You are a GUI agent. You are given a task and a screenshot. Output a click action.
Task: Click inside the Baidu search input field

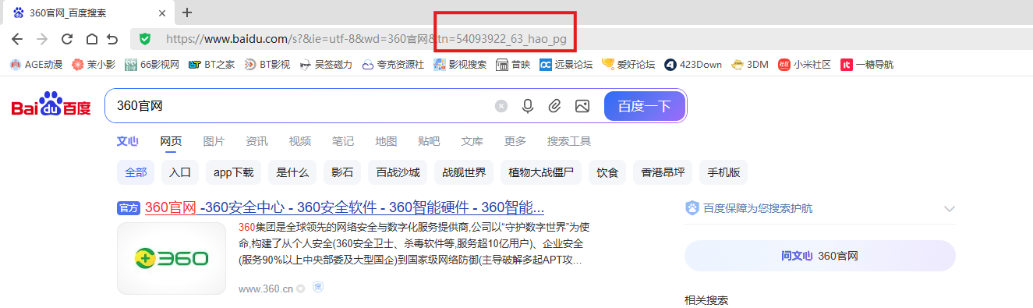pos(300,106)
